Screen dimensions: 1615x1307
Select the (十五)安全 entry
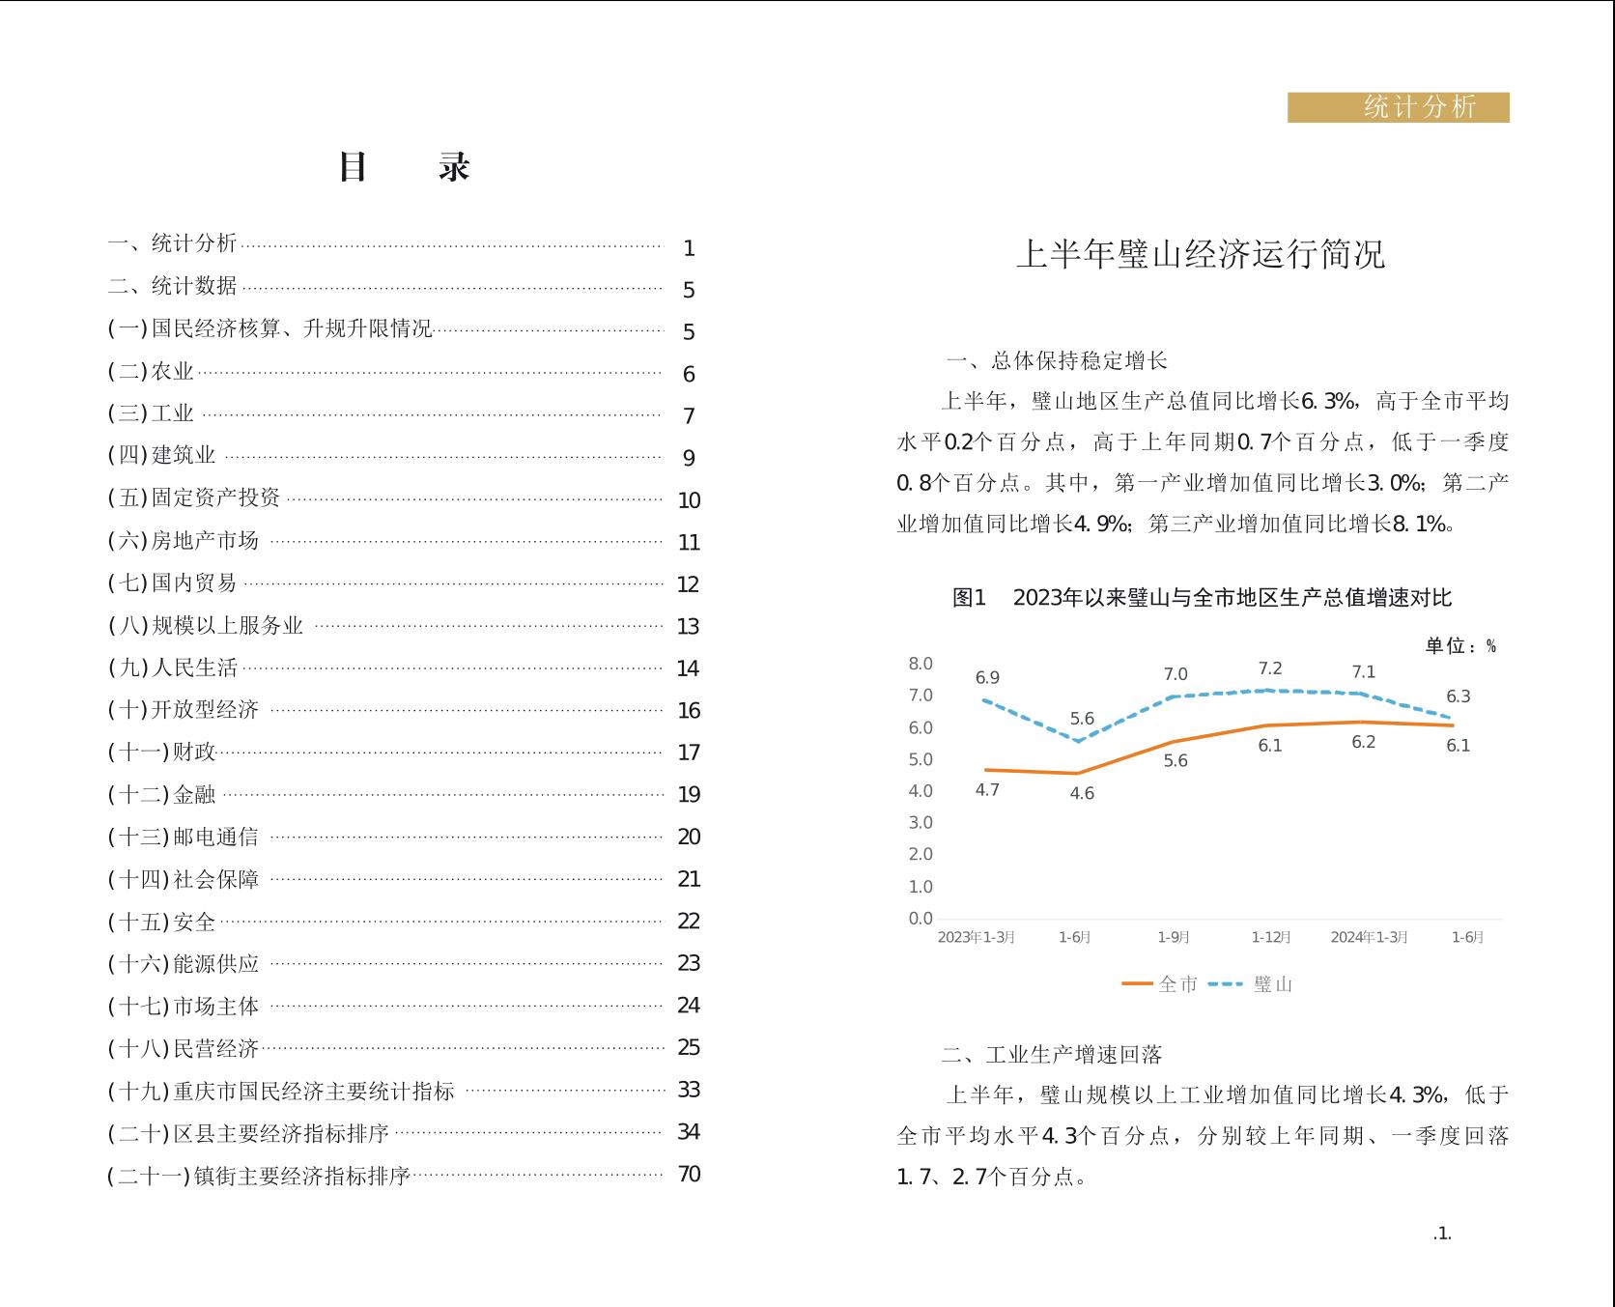[x=404, y=922]
